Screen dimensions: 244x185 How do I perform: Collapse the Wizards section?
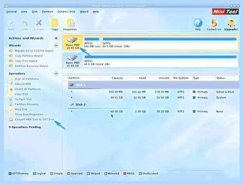tap(56, 46)
